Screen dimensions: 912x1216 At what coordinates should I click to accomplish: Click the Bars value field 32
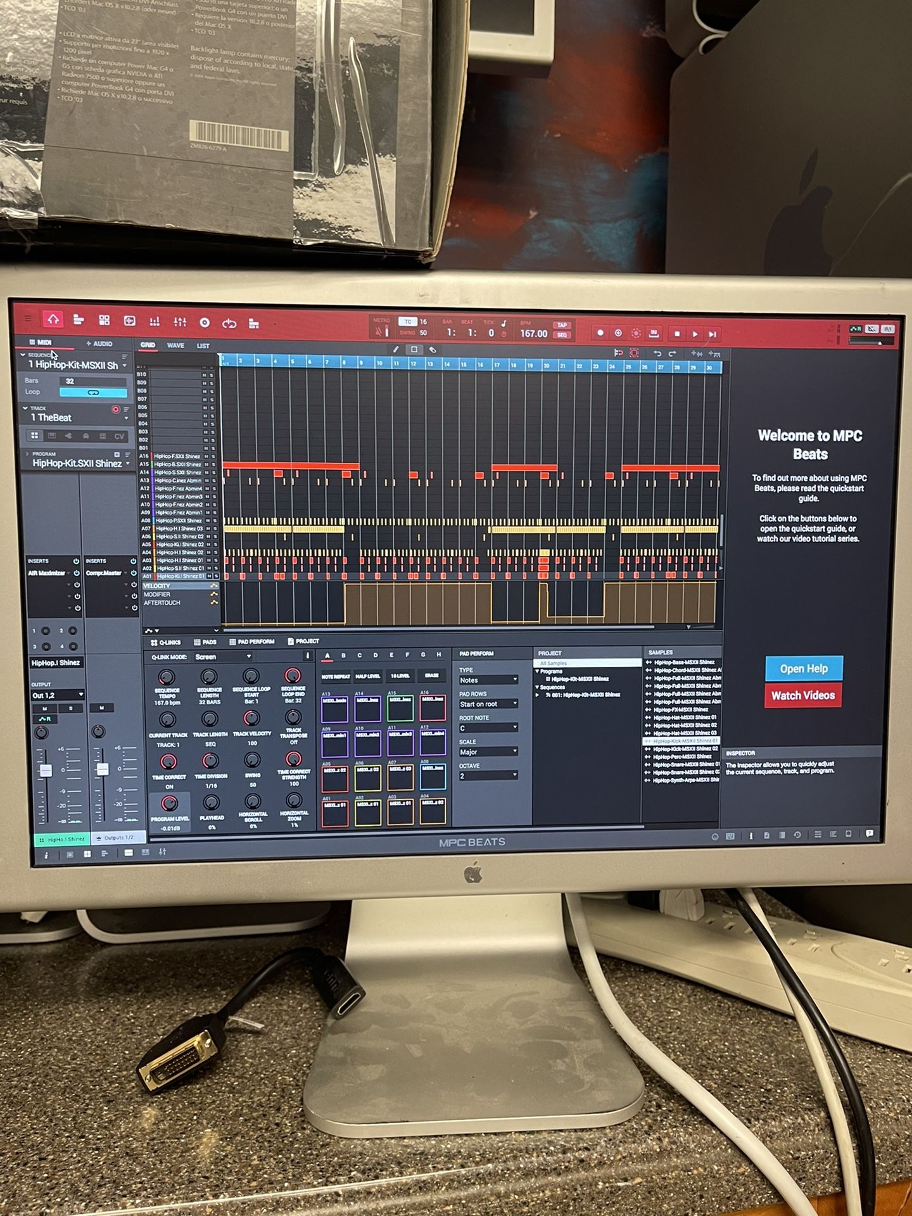tap(93, 381)
